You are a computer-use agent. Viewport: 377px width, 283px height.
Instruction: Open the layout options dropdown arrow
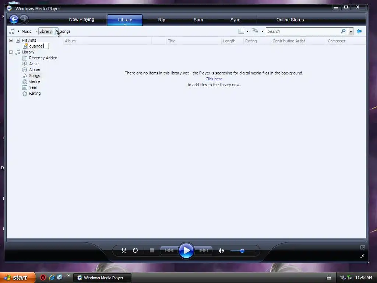[247, 32]
